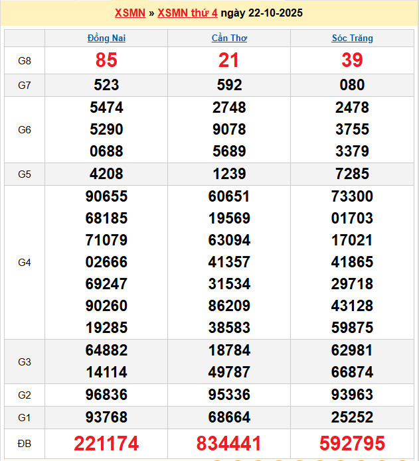
Task: Select G7 number 592 in Cần Thơ column
Action: (229, 85)
